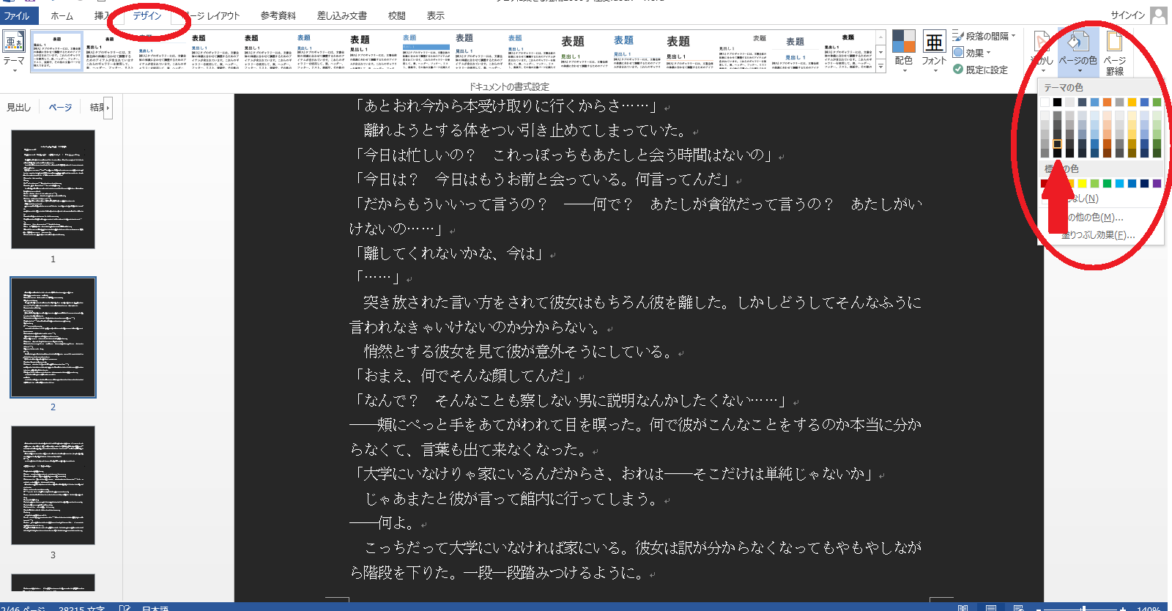
Task: Expand the style gallery more button
Action: pos(880,66)
